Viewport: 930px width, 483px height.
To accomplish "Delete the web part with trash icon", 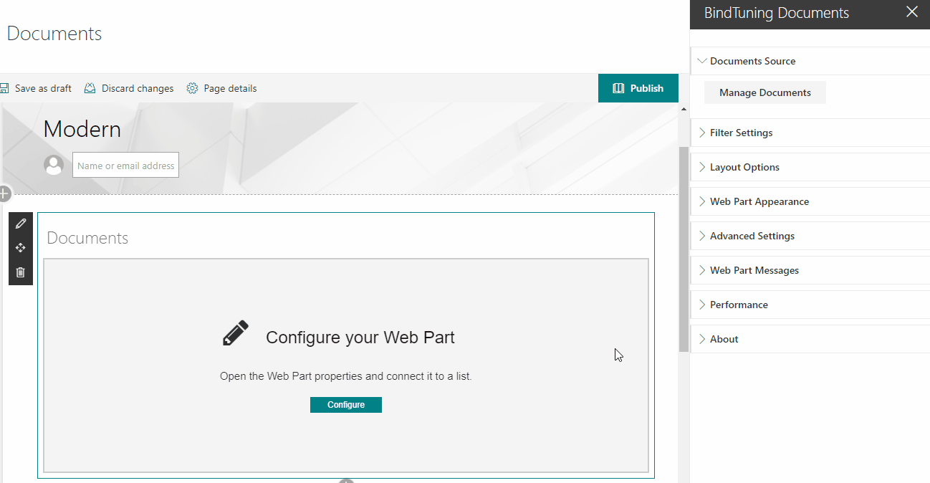I will [x=20, y=272].
